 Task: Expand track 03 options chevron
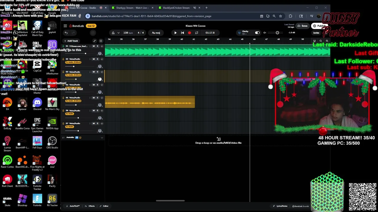102,72
